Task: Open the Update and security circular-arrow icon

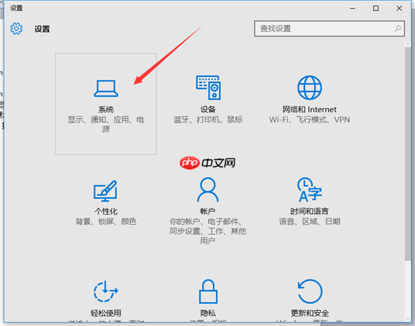Action: tap(309, 291)
